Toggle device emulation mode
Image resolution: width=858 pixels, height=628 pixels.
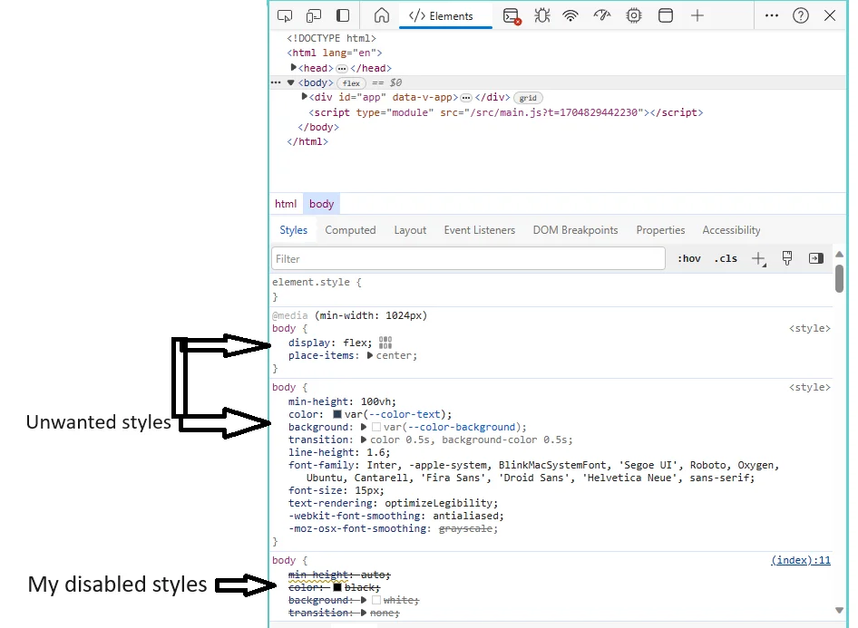[314, 15]
